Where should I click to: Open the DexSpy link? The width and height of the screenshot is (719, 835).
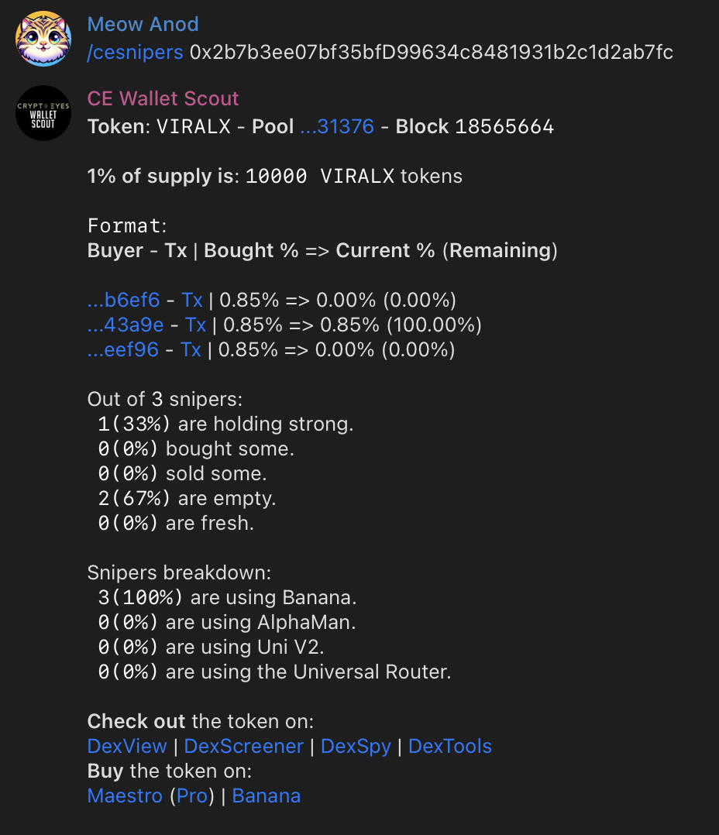[356, 746]
